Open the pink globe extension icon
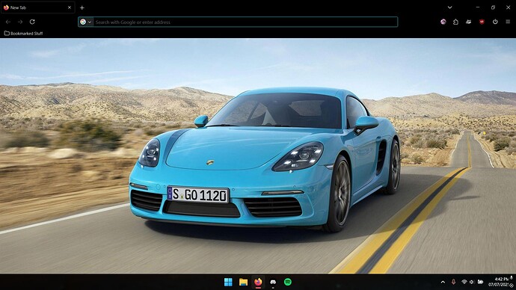Viewport: 516px width, 290px height. click(x=443, y=22)
